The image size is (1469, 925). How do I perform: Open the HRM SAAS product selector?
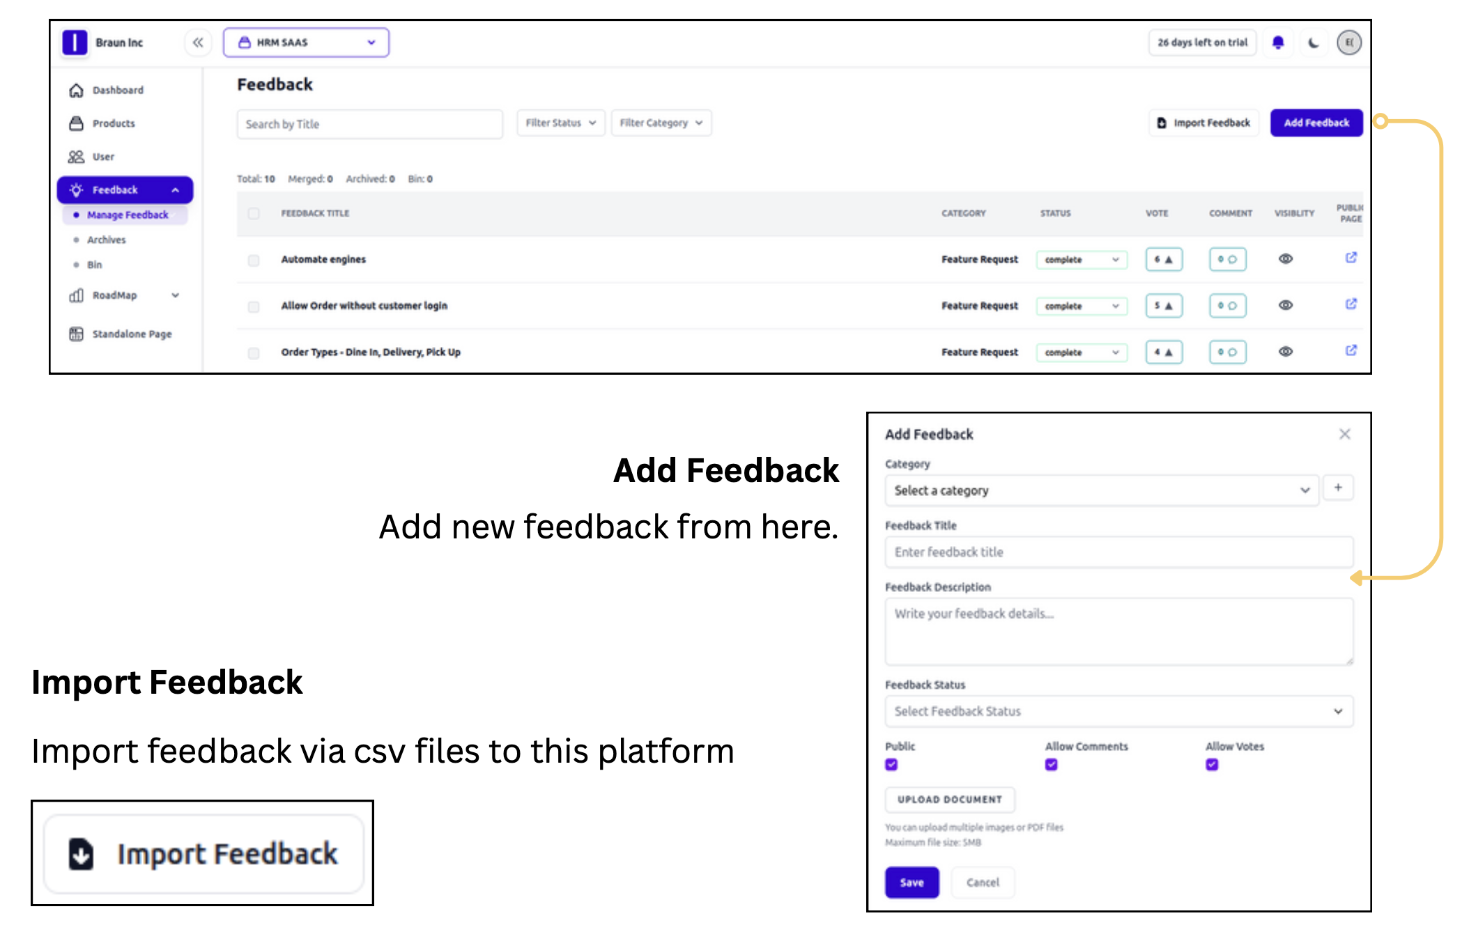[x=306, y=42]
